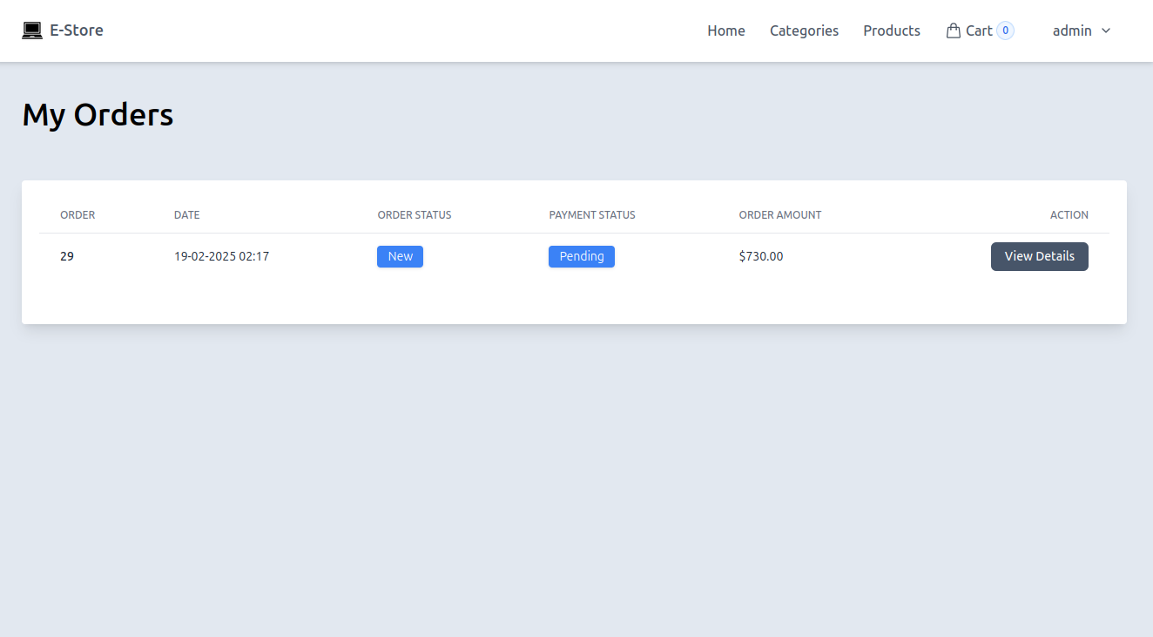Click the shopping bag cart icon

(x=954, y=30)
